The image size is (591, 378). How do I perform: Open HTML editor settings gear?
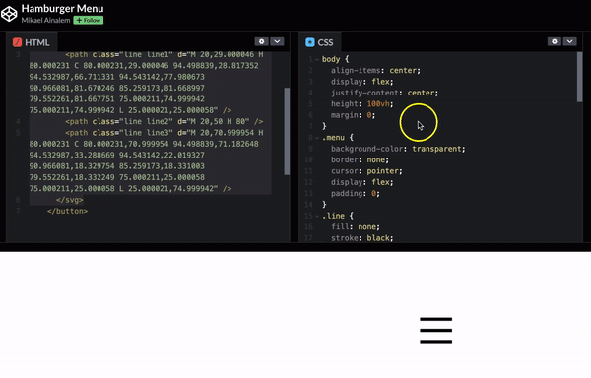coord(262,41)
